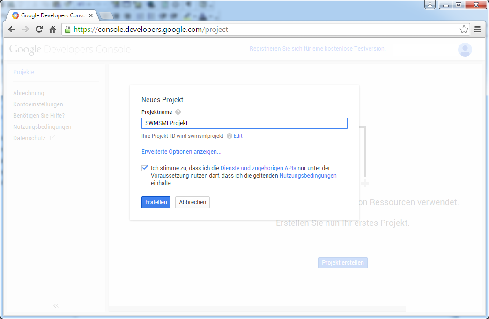
Task: Click the Abbrechen button
Action: (x=192, y=202)
